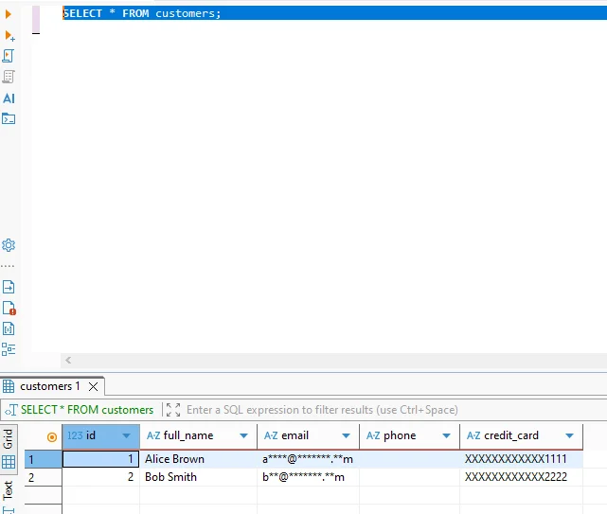Switch results to Text view

[8, 489]
